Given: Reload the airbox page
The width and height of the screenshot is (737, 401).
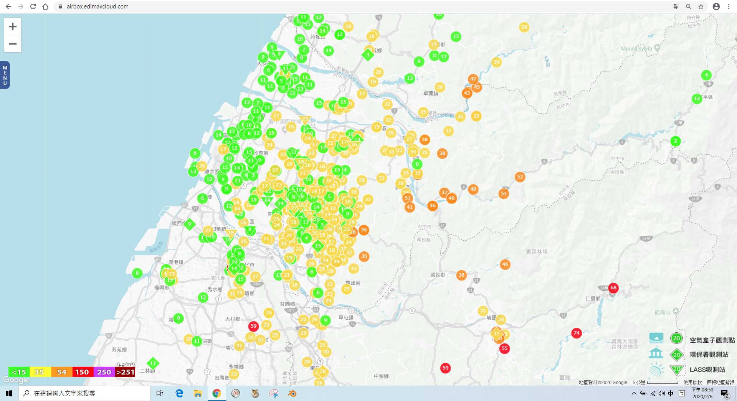Looking at the screenshot, I should [33, 7].
